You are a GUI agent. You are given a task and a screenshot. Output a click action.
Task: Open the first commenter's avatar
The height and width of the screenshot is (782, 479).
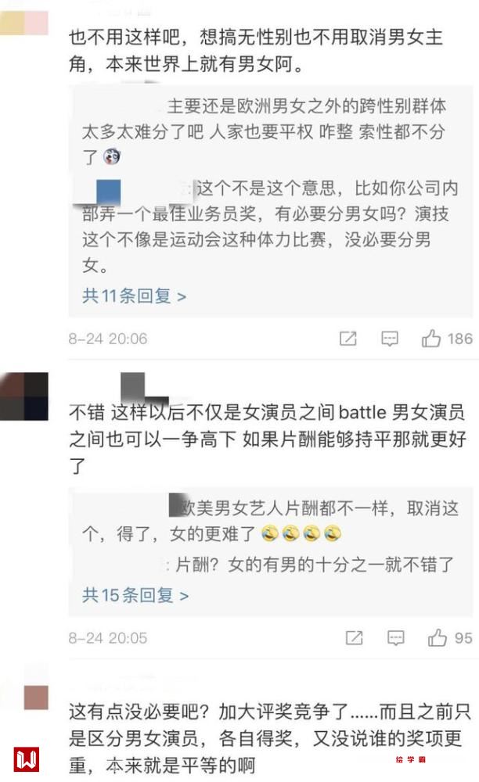[x=24, y=23]
